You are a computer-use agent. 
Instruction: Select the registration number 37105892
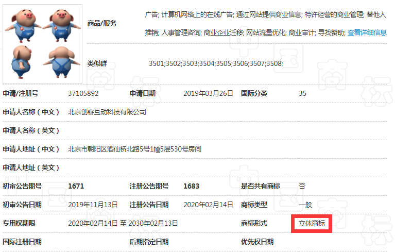(83, 93)
